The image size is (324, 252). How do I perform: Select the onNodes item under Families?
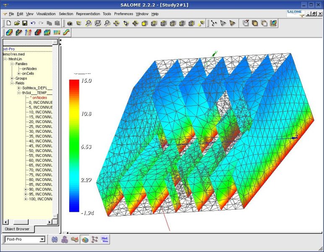point(29,68)
